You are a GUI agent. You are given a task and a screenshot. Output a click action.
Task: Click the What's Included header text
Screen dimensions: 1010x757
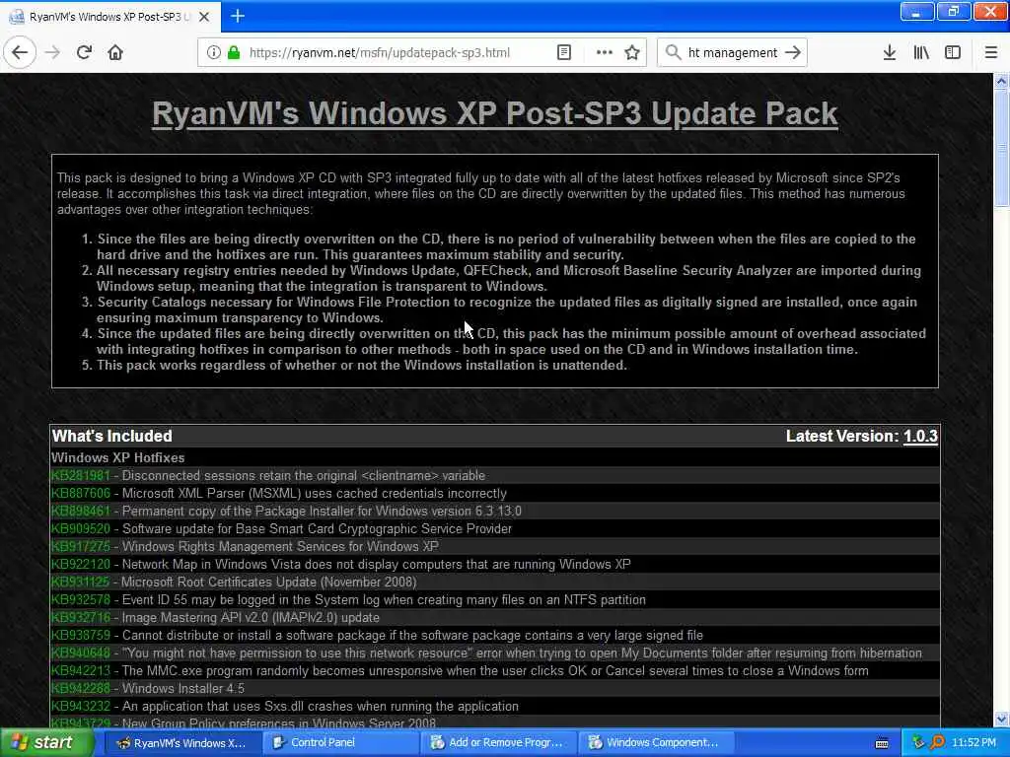tap(112, 437)
